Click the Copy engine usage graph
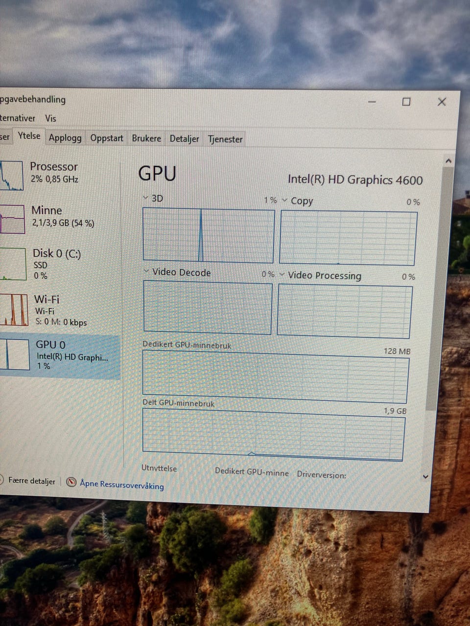The image size is (470, 626). pyautogui.click(x=348, y=238)
